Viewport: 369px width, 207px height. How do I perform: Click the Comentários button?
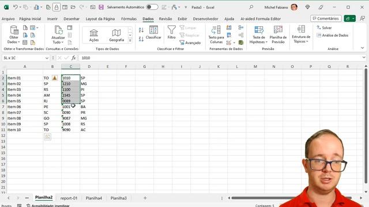326,18
